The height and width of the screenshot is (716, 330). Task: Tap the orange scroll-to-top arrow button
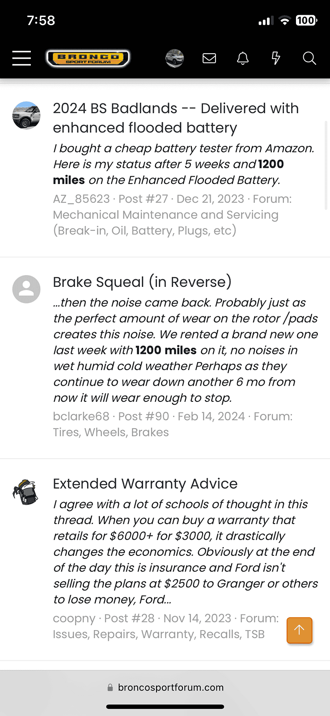(299, 630)
